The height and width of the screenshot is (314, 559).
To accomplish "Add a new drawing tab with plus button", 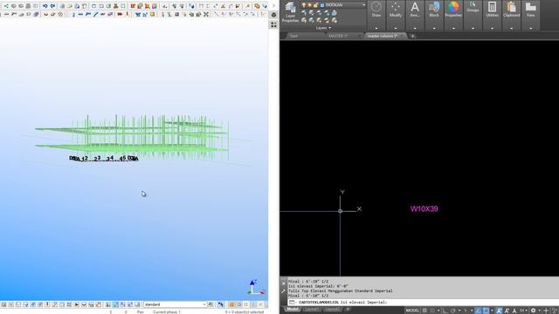I will tap(412, 36).
